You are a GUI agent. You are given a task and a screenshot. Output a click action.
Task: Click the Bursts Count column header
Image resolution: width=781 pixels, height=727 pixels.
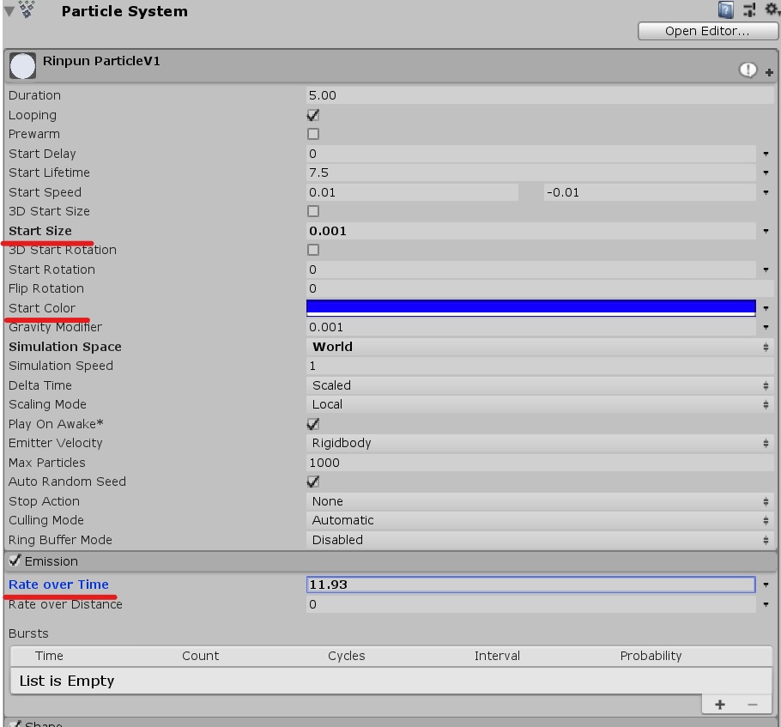(200, 656)
